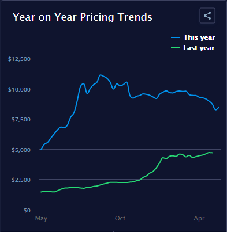This screenshot has height=232, width=227.
Task: Click the share icon button
Action: pos(207,16)
